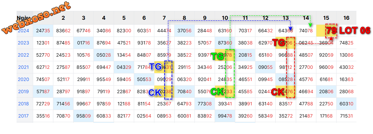This screenshot has width=373, height=134.
Task: Open the 2021 year link
Action: [x=24, y=67]
